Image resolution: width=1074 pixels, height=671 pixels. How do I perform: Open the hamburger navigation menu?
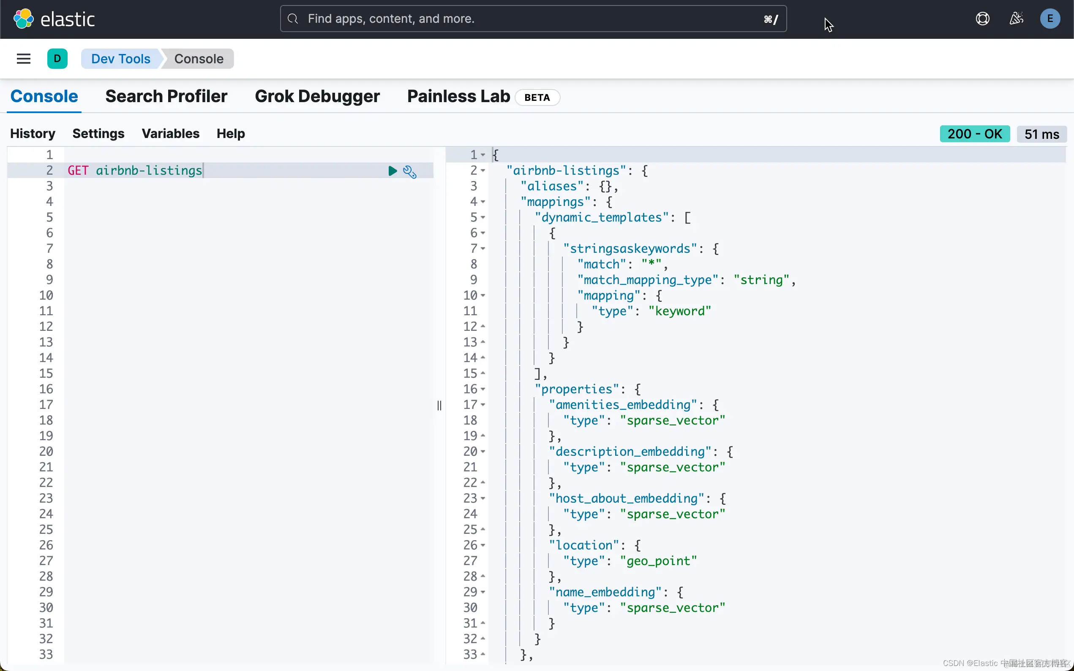tap(24, 59)
